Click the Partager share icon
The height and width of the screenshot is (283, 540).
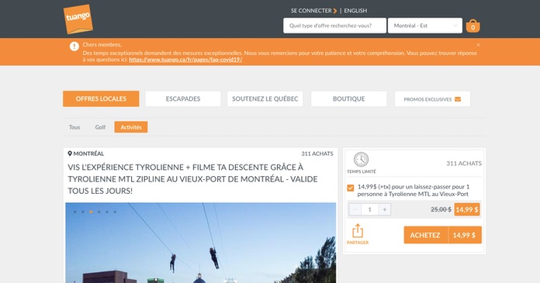tap(358, 231)
